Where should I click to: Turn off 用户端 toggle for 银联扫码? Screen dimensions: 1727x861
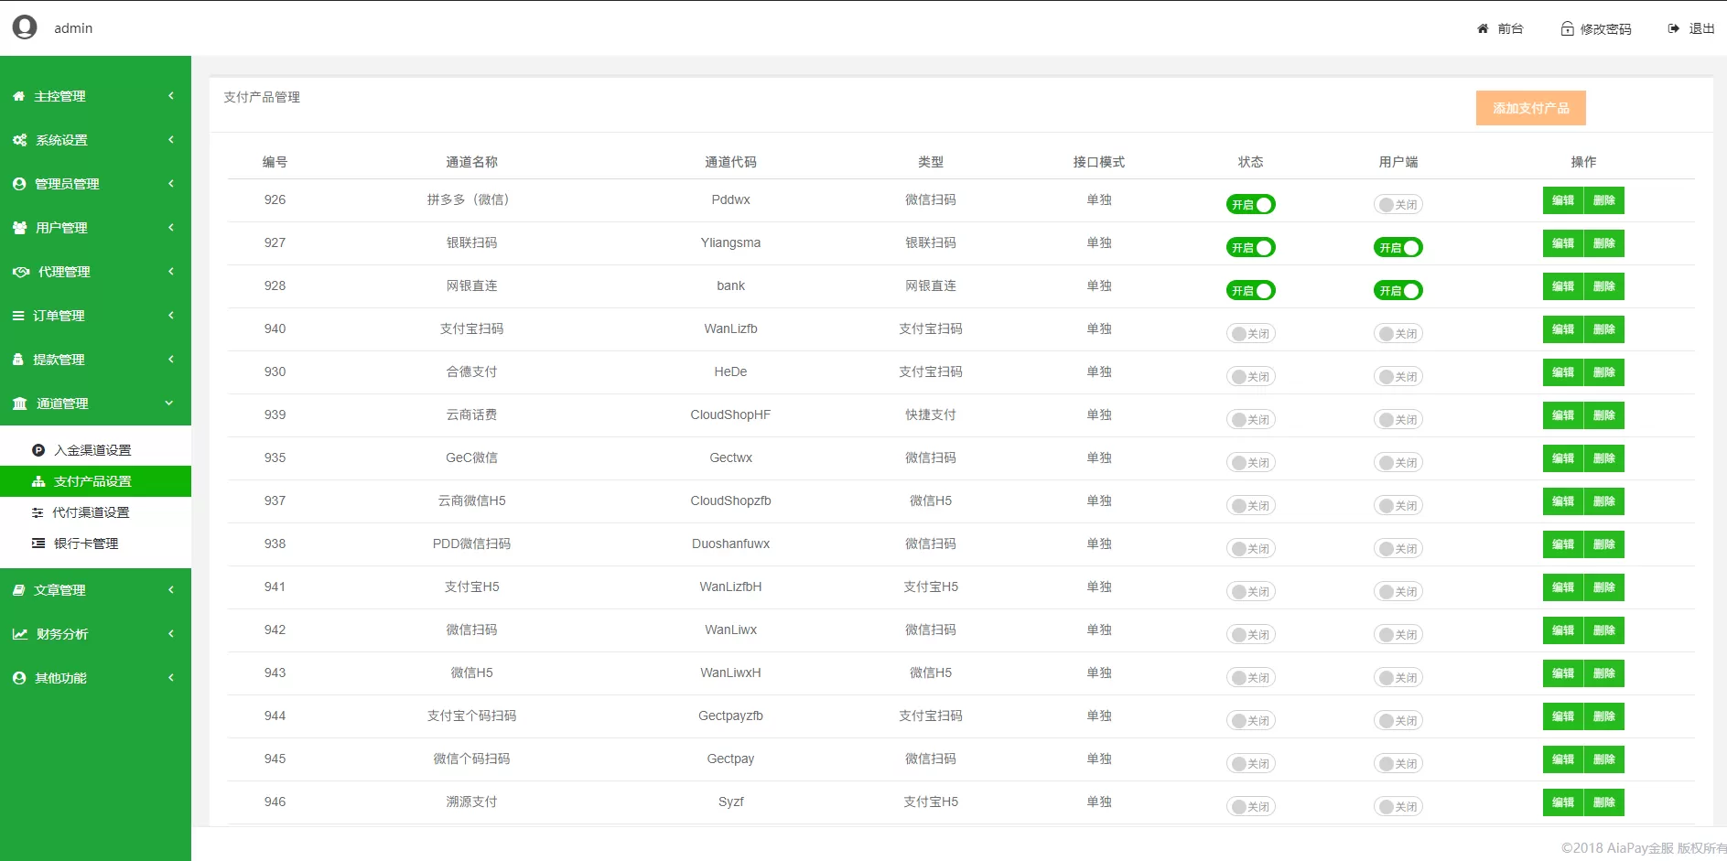[x=1398, y=248]
